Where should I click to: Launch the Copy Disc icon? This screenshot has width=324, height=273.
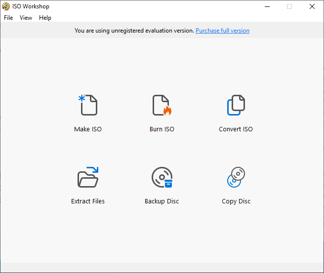click(x=236, y=177)
